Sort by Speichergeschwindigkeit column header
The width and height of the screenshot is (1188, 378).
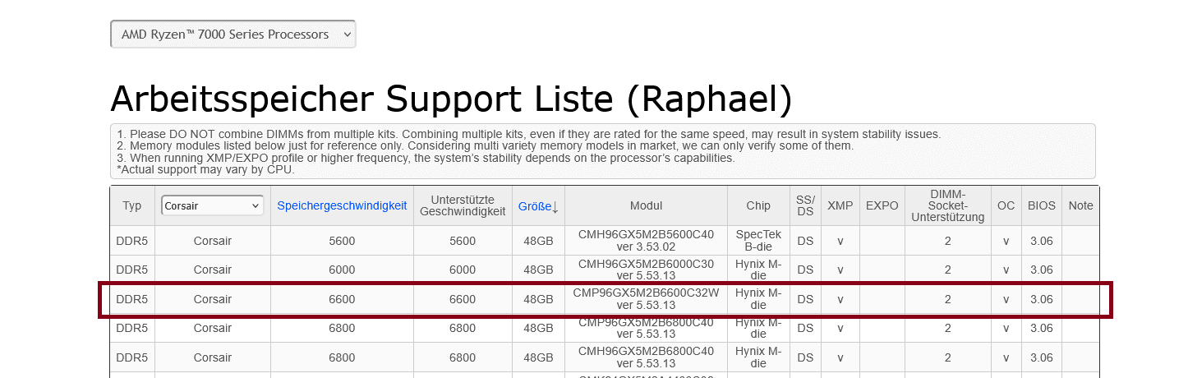(x=342, y=205)
